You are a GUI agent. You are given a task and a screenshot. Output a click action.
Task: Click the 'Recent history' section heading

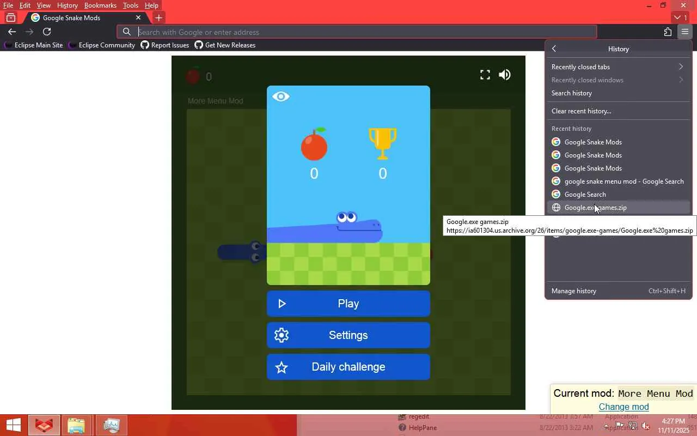tap(571, 129)
